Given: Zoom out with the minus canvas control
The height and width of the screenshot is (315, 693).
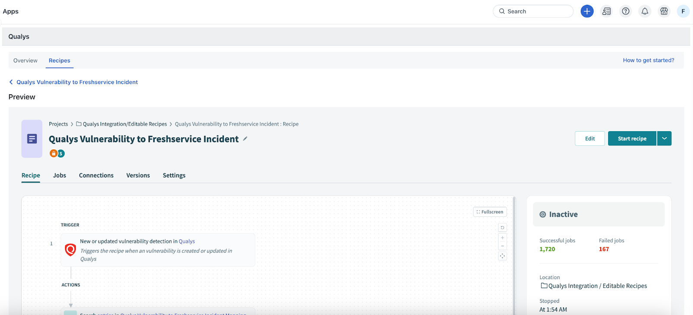Looking at the screenshot, I should [x=502, y=246].
